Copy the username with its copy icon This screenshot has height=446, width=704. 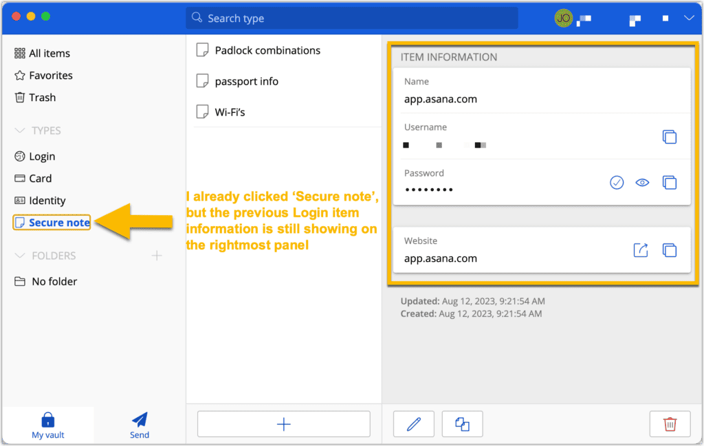click(669, 137)
